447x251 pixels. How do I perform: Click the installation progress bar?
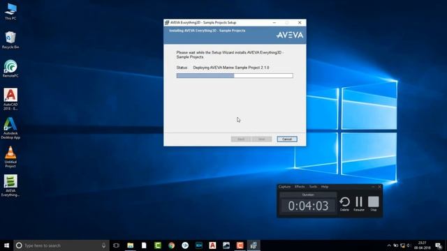point(235,76)
